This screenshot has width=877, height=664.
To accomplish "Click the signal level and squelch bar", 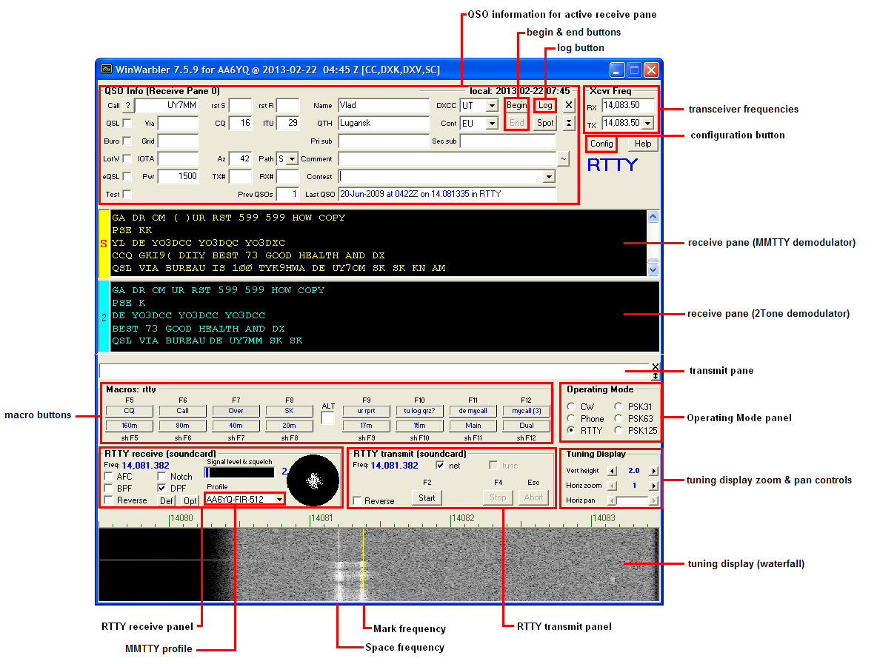I will click(x=239, y=473).
